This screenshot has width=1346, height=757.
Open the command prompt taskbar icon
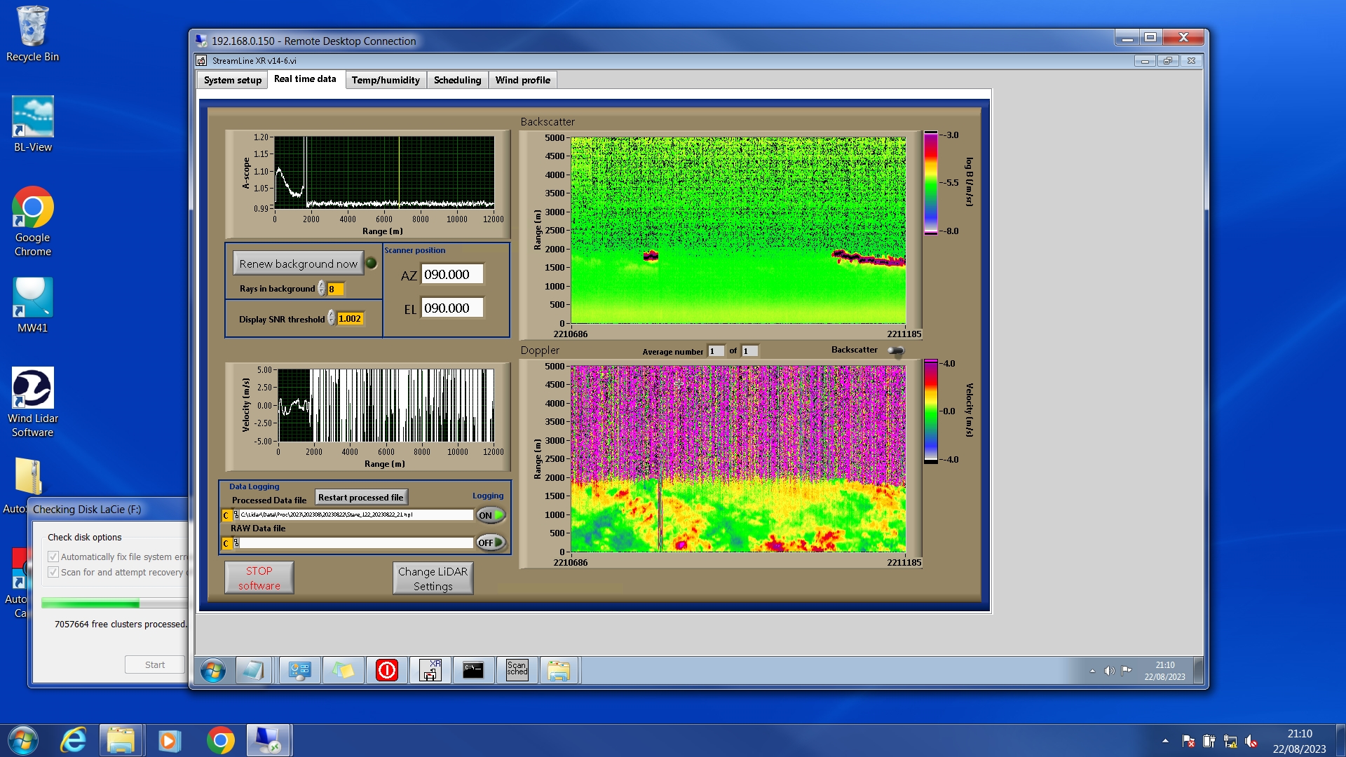[x=473, y=671]
